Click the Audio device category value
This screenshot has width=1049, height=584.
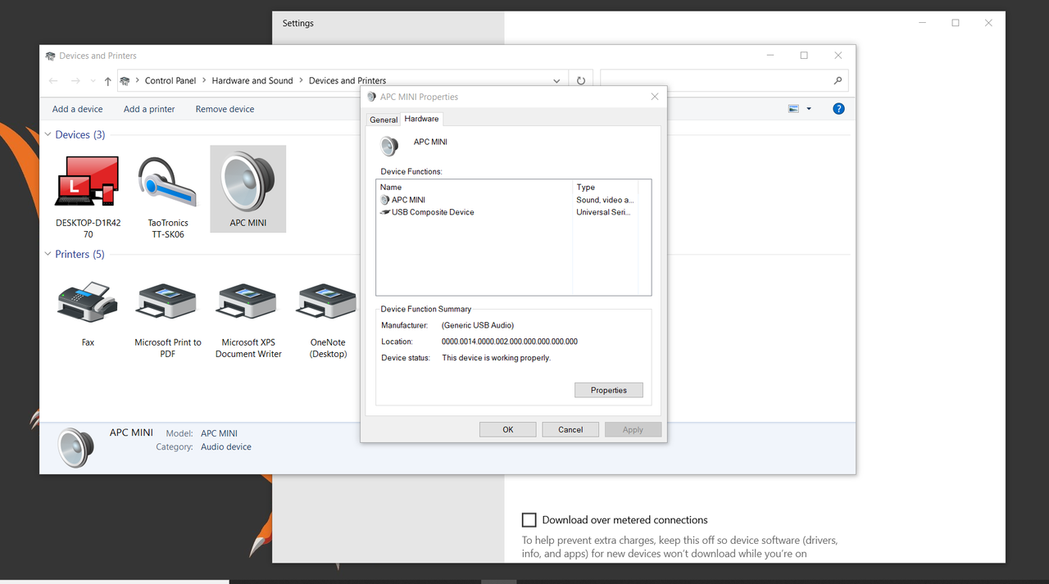tap(226, 447)
